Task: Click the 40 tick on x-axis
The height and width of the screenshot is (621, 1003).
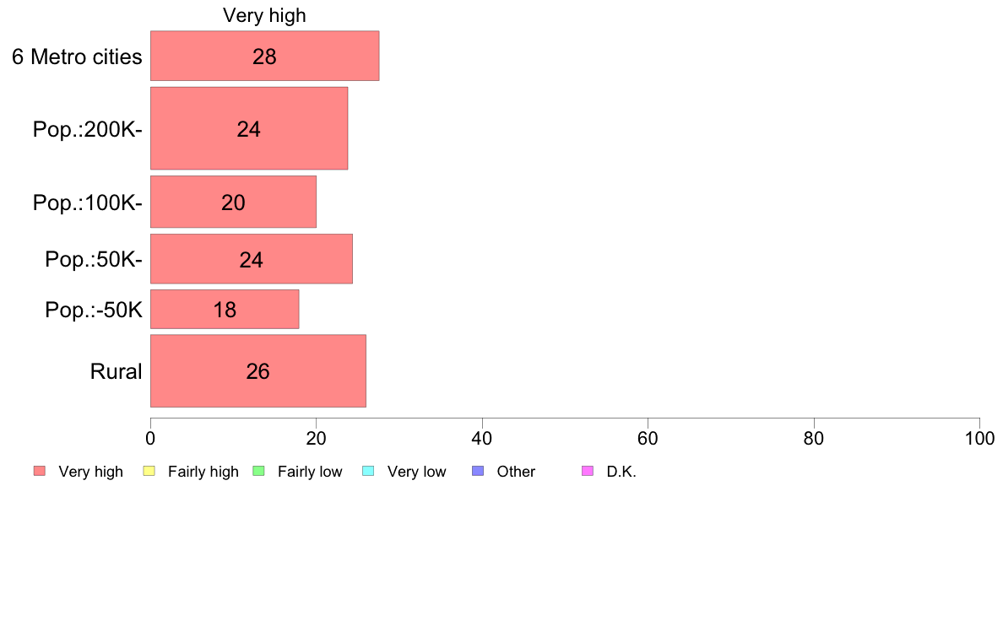Action: 482,438
